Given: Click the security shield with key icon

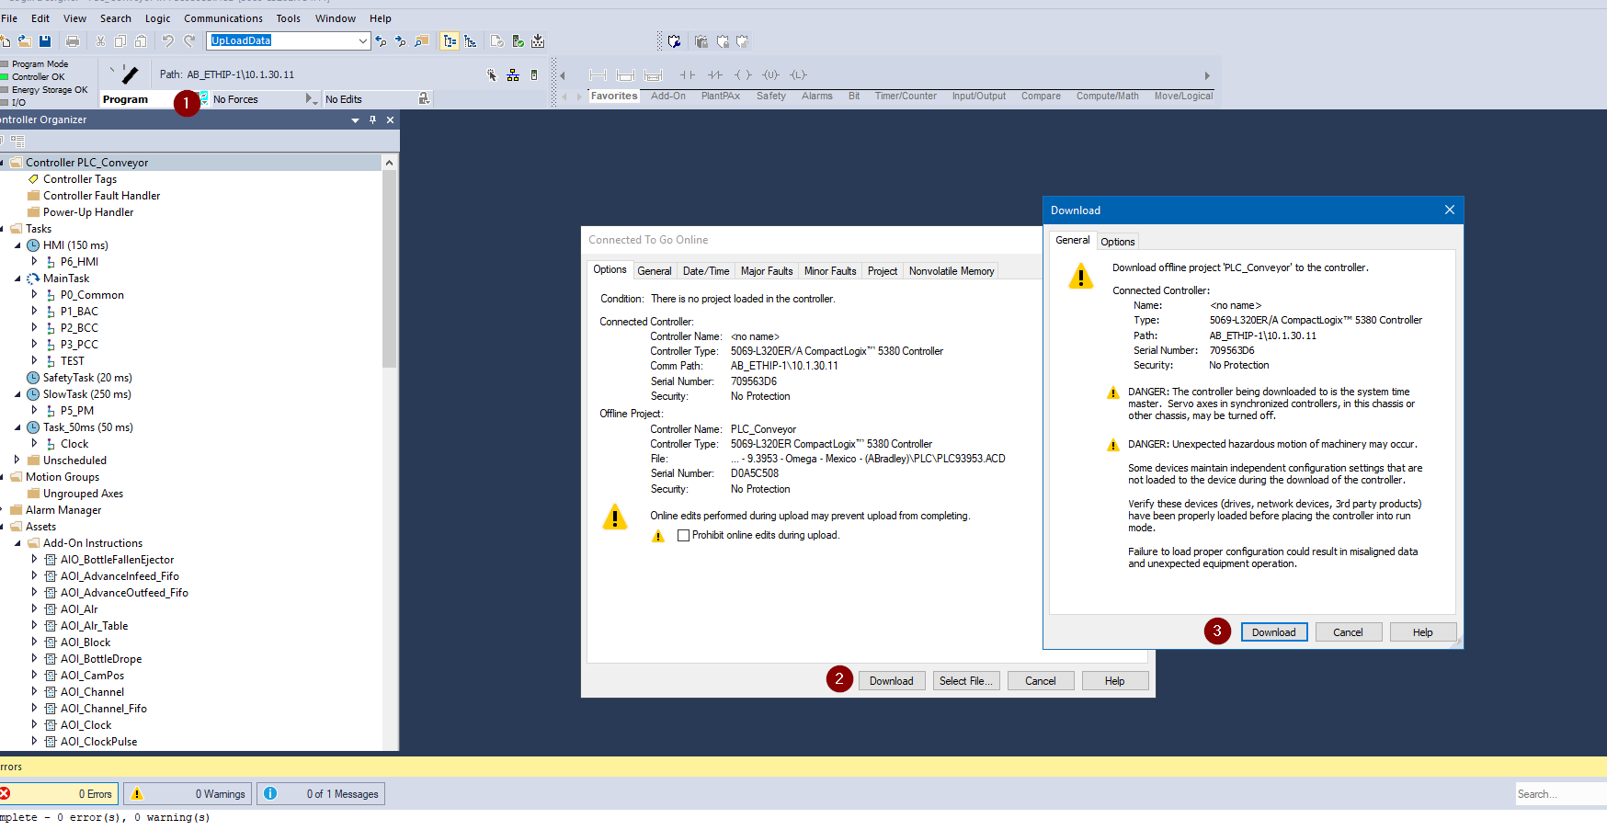Looking at the screenshot, I should pos(674,41).
